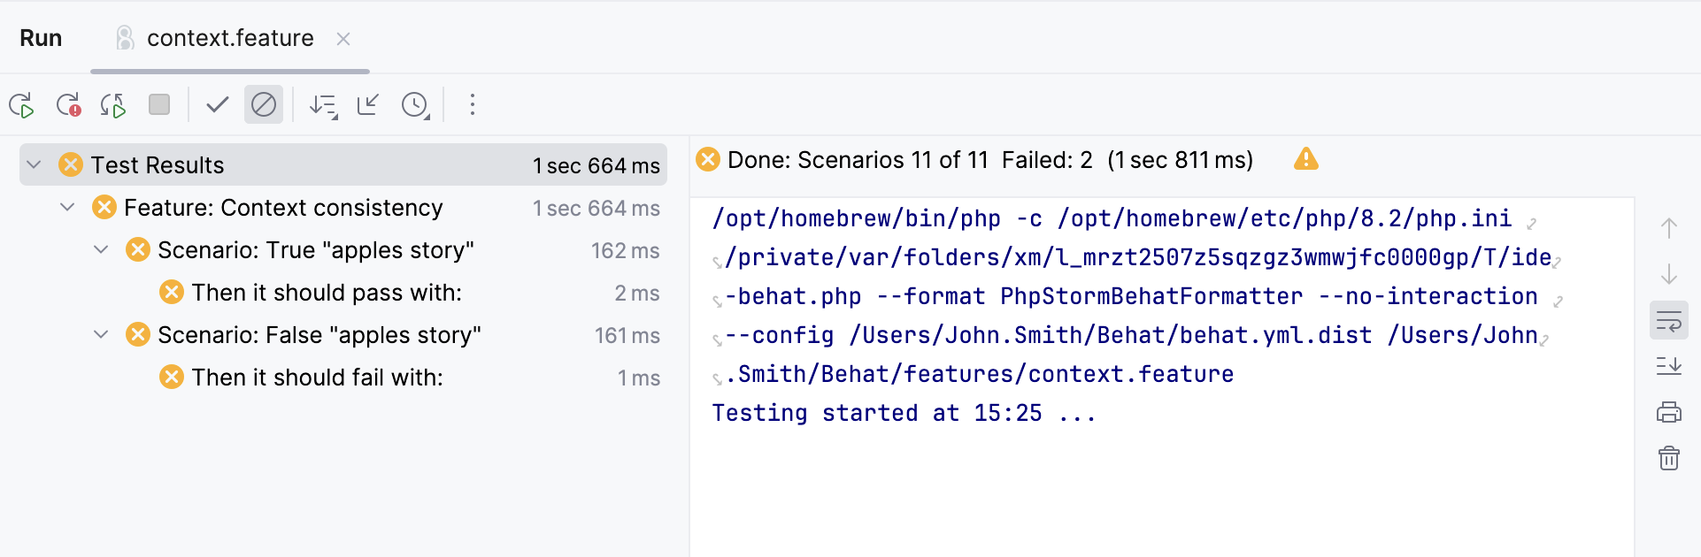Open the sort tests options
Image resolution: width=1701 pixels, height=557 pixels.
point(323,105)
